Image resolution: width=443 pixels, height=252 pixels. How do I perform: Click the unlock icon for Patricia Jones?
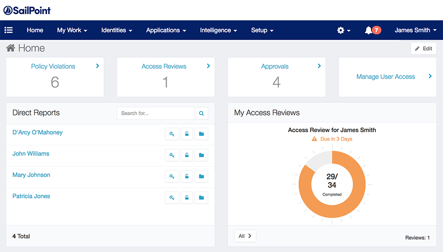187,198
